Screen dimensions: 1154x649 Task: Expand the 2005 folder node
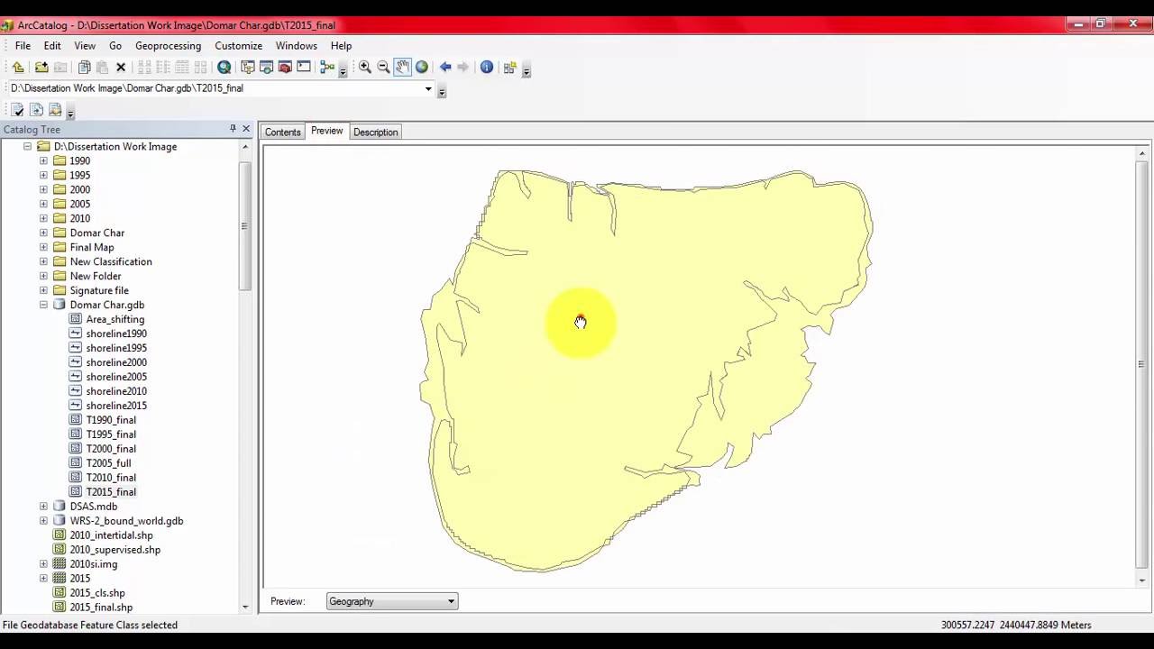click(x=43, y=204)
